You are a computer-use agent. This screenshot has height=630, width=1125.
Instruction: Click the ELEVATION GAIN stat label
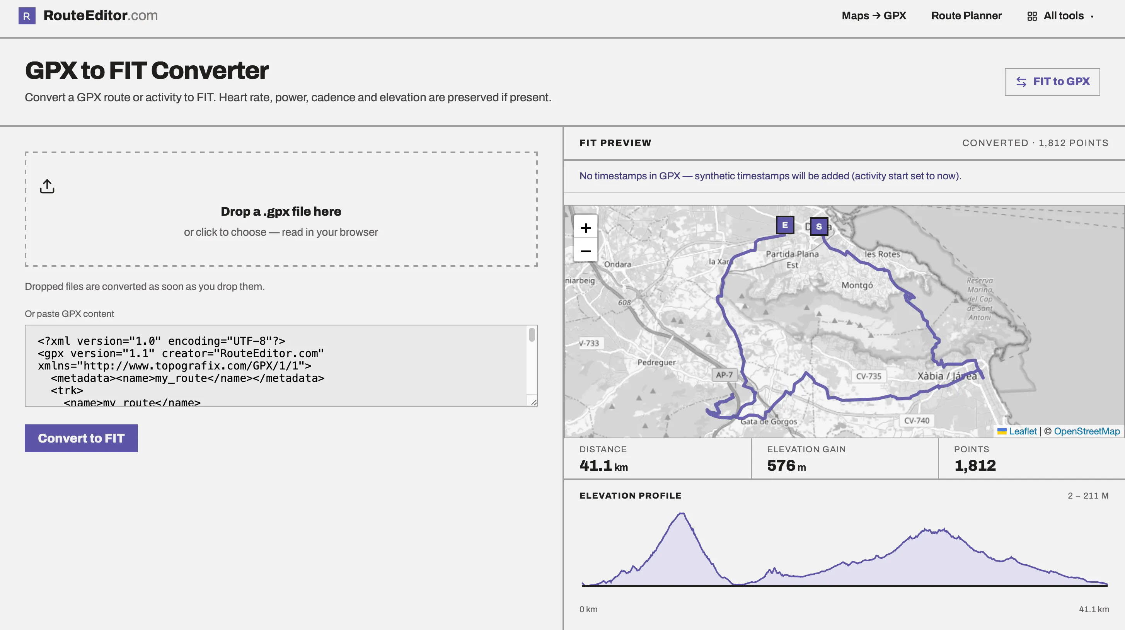[806, 449]
